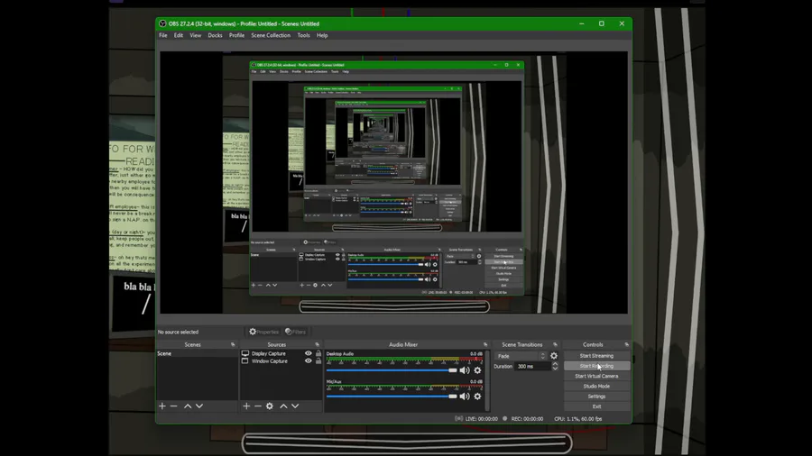
Task: Select the Display Capture source row
Action: (x=281, y=353)
